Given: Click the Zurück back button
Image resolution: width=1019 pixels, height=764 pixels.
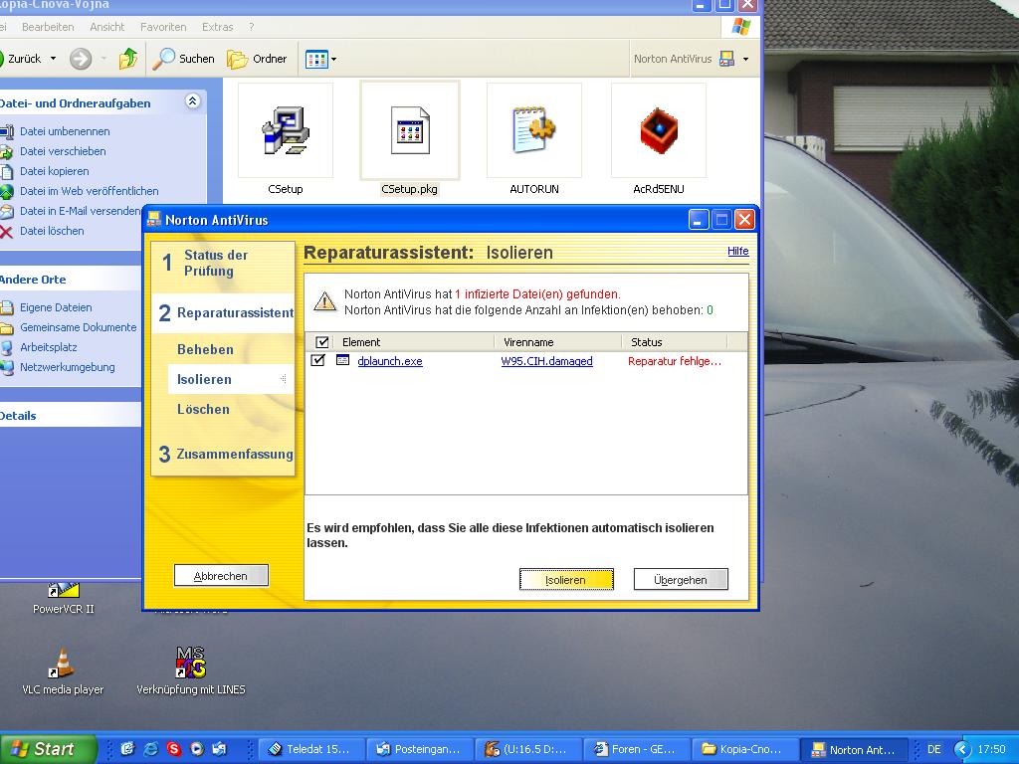Looking at the screenshot, I should (20, 59).
